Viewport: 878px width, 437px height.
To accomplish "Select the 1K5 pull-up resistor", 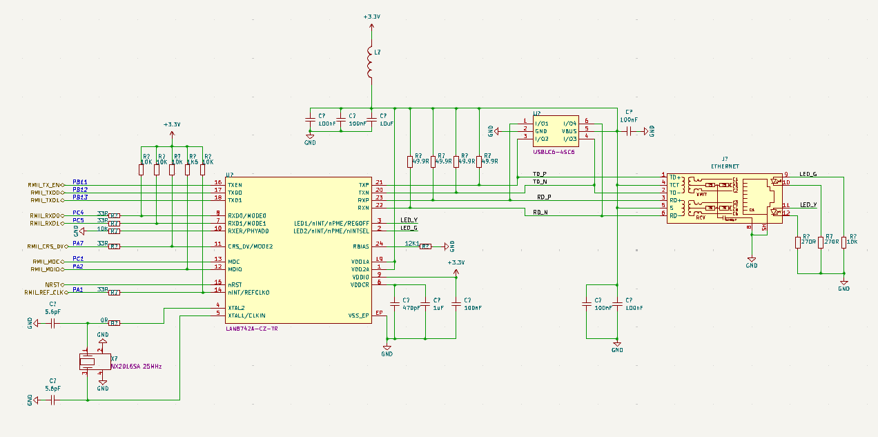I will [187, 169].
